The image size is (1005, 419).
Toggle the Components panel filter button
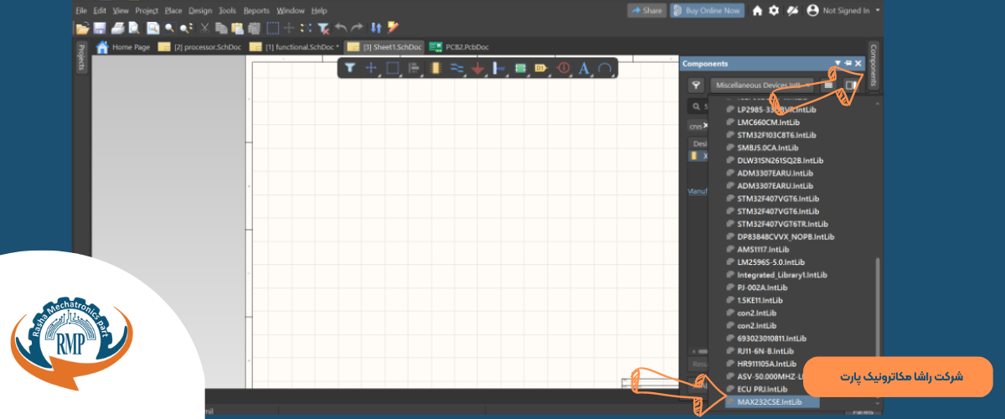(x=696, y=85)
